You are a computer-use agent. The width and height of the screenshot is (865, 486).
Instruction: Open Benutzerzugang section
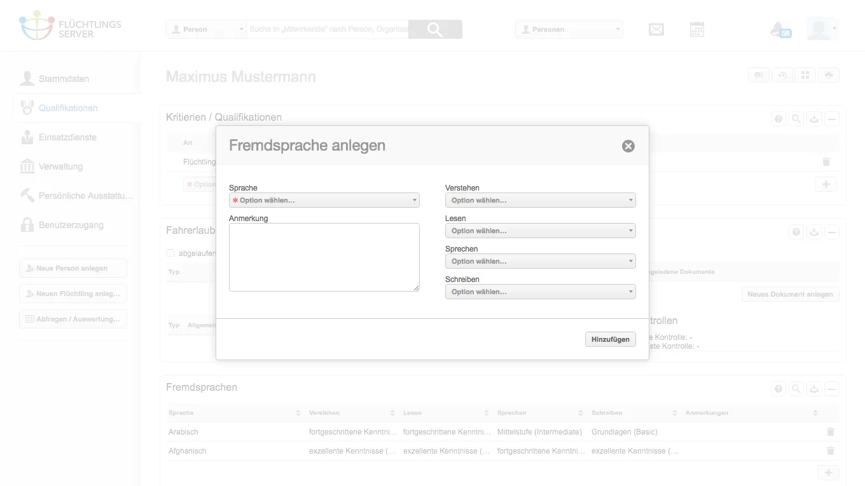pos(71,225)
